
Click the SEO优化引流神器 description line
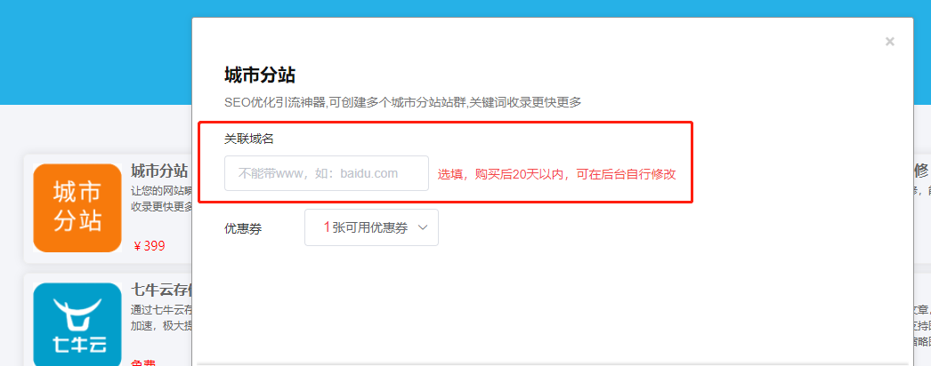click(402, 102)
